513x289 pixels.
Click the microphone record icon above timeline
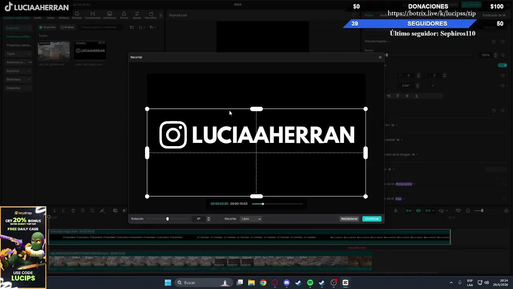coord(396,211)
